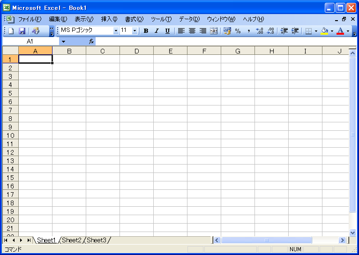
Task: Switch to the Sheet3 tab
Action: (x=97, y=240)
